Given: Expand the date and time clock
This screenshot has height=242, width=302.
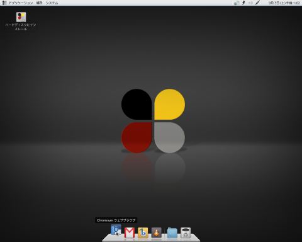Looking at the screenshot, I should pos(284,3).
